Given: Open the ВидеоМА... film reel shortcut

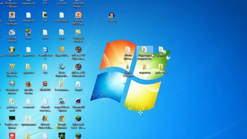Looking at the screenshot, I should [x=62, y=49].
